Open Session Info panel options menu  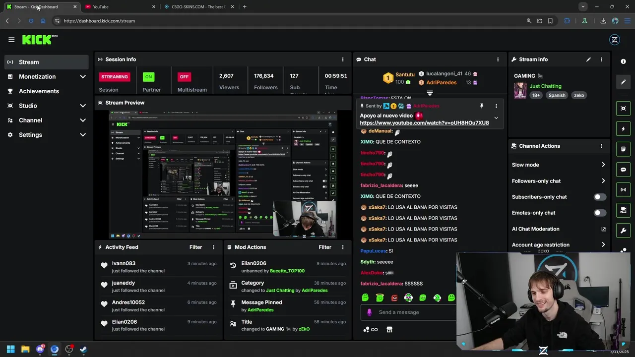click(x=342, y=59)
